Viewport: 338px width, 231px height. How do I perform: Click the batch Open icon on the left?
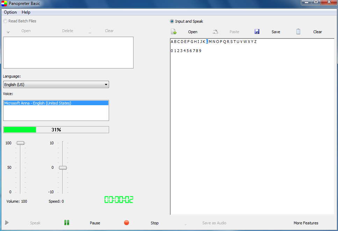click(8, 32)
